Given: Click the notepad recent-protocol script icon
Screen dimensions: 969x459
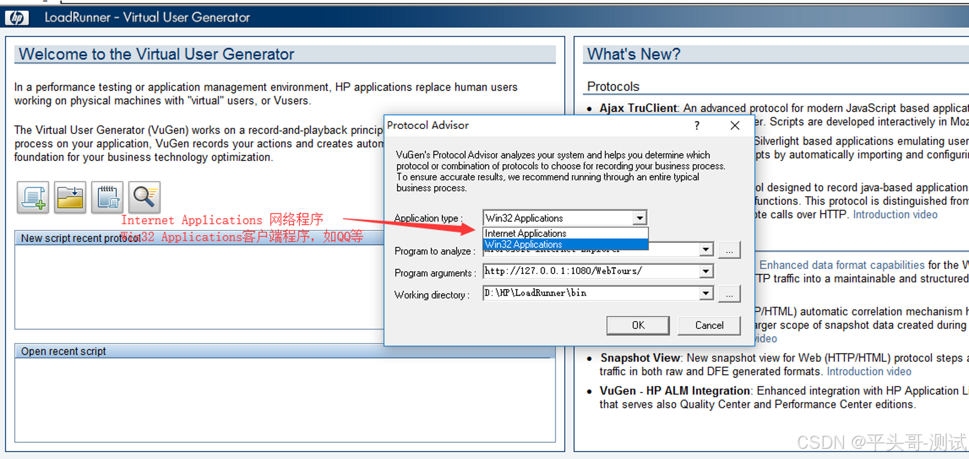Looking at the screenshot, I should 107,197.
